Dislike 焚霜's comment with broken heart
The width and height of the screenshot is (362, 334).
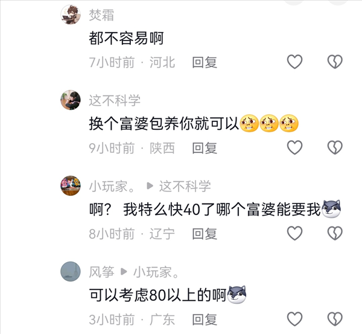click(x=335, y=62)
